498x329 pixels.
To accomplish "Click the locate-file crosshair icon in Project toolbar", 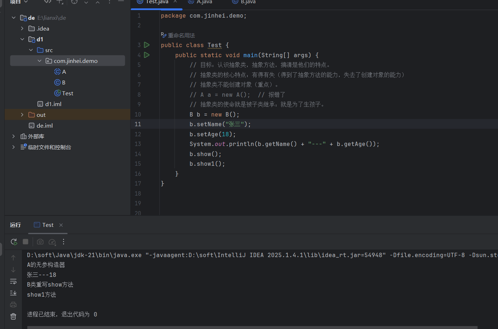I will 74,2.
